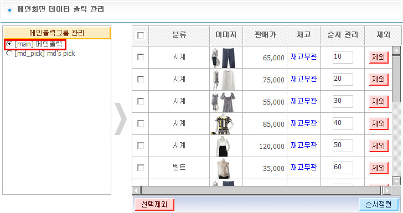Click the vertical scrollbar down arrow
The height and width of the screenshot is (213, 403).
coord(396,181)
